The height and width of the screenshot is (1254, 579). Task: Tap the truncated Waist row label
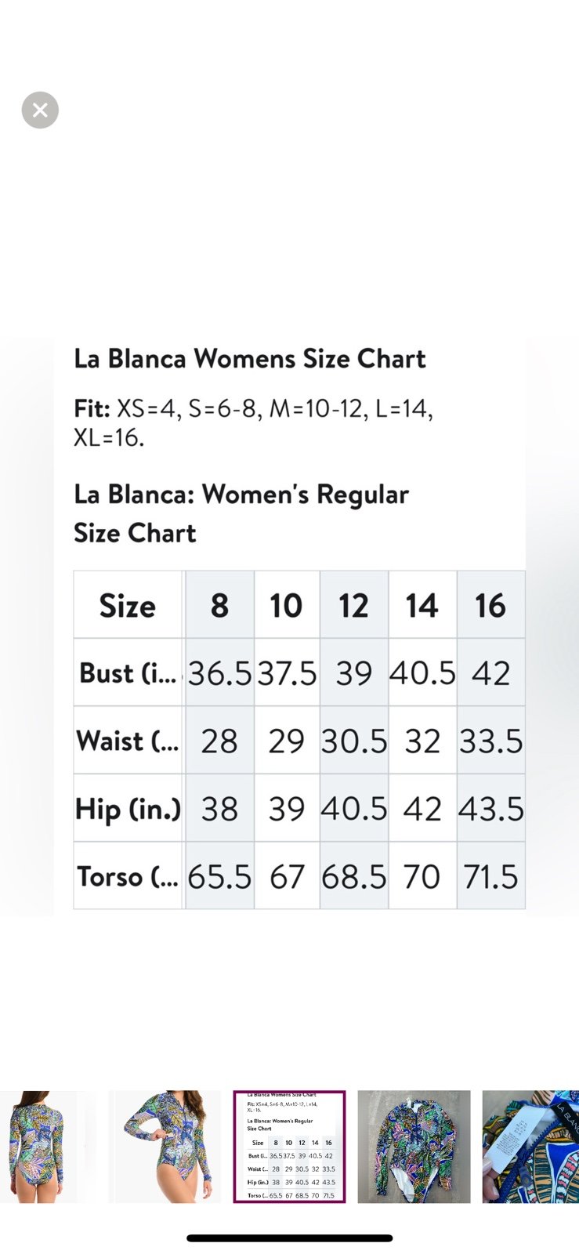[x=128, y=741]
